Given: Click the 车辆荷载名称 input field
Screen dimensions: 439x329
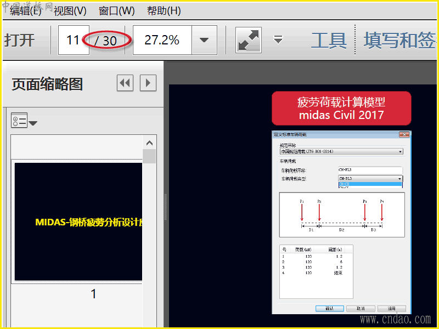Looking at the screenshot, I should pos(370,170).
